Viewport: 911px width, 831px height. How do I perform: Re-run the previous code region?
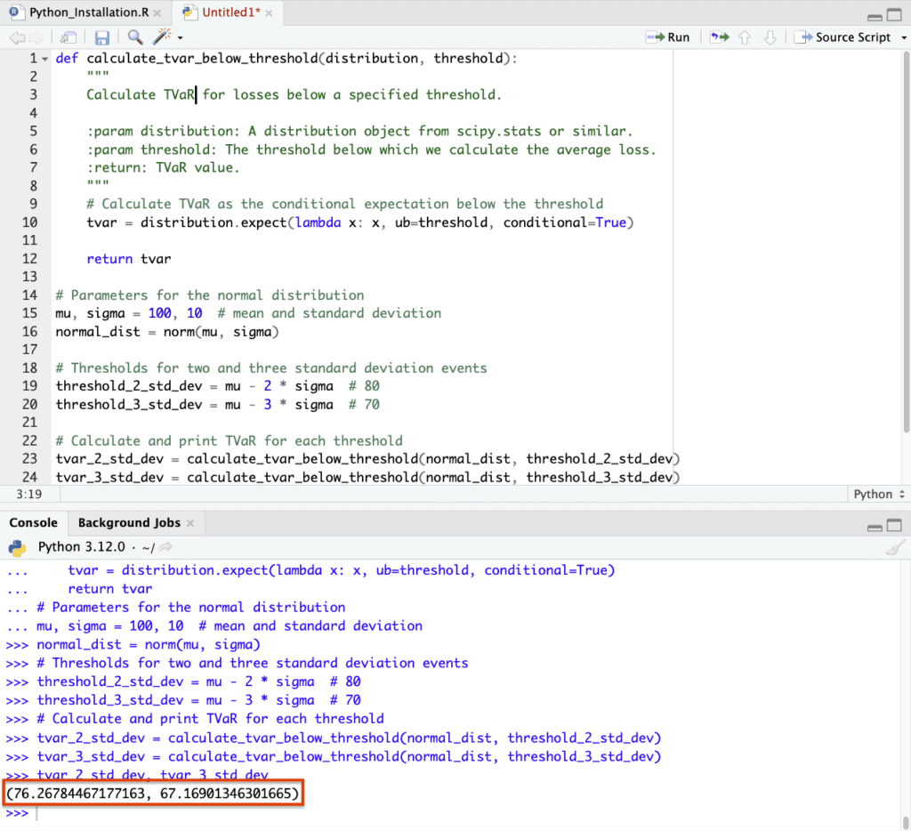[718, 37]
